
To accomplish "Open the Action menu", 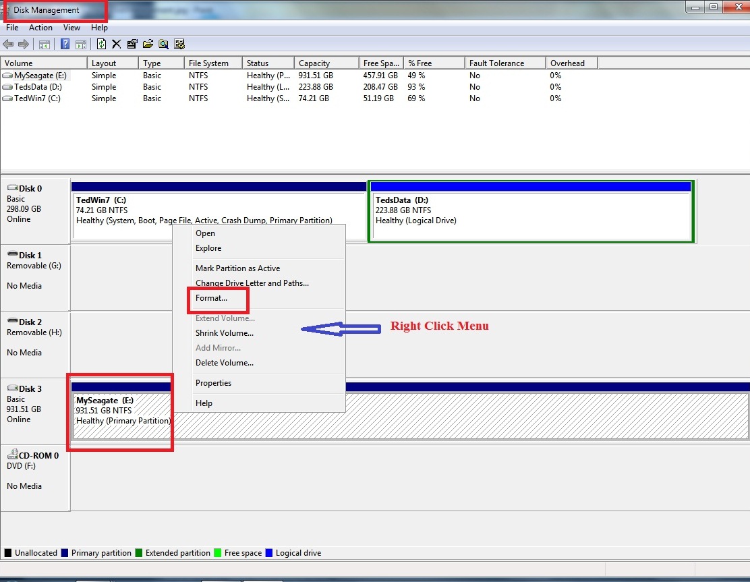I will pyautogui.click(x=40, y=28).
